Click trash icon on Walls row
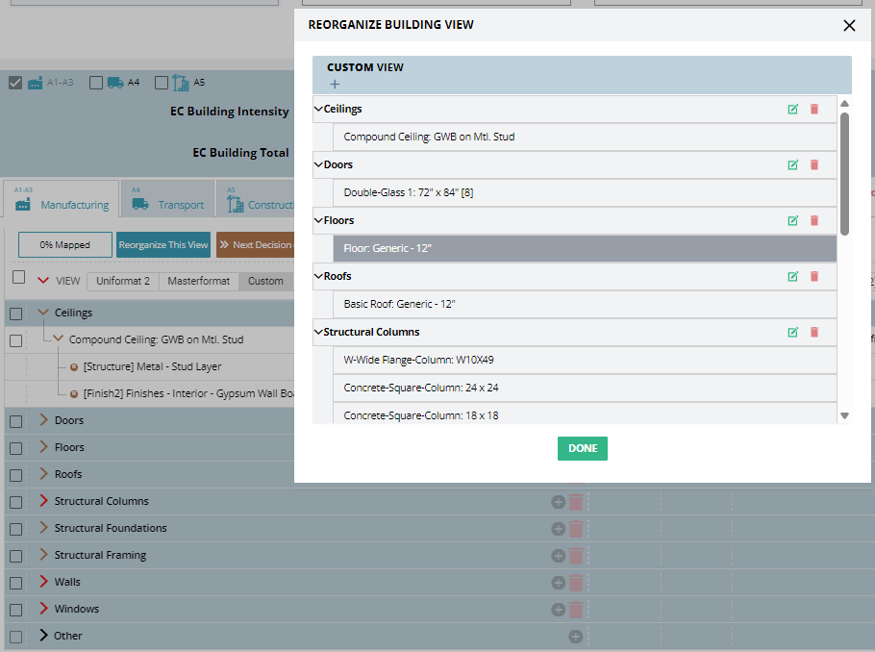The width and height of the screenshot is (875, 652). (x=576, y=582)
